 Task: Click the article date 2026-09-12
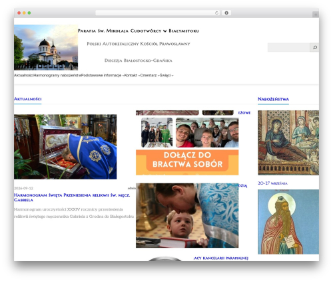(23, 188)
